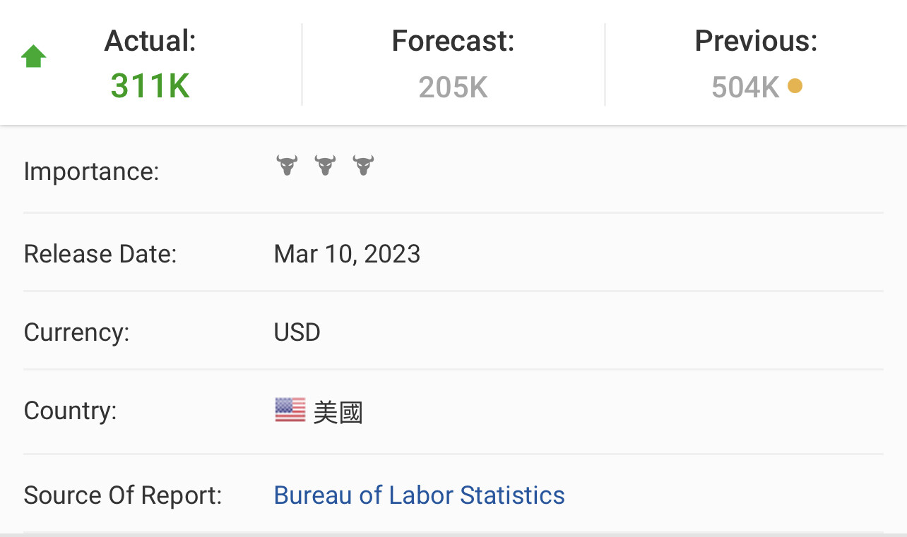907x537 pixels.
Task: Click the Forecast value 205K
Action: (453, 88)
